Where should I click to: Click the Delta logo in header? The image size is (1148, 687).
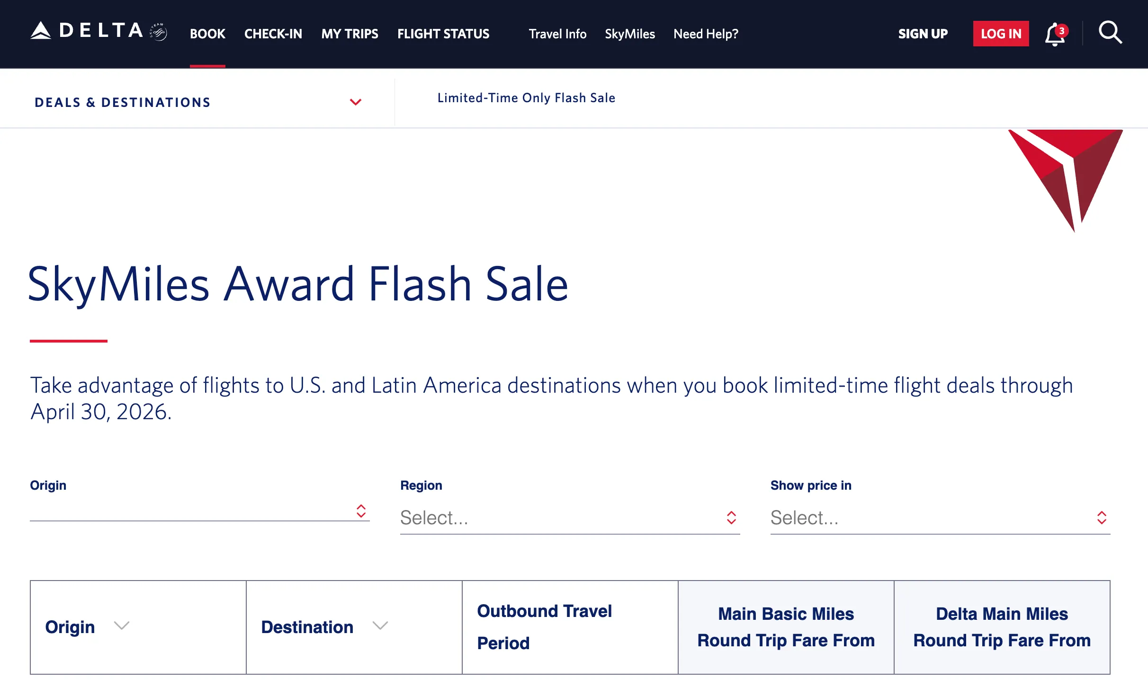tap(88, 31)
